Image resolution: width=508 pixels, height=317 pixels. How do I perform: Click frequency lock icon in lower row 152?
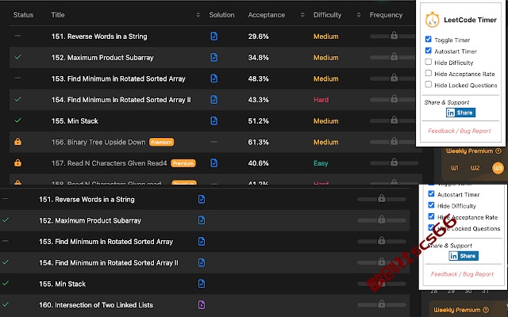tap(382, 220)
